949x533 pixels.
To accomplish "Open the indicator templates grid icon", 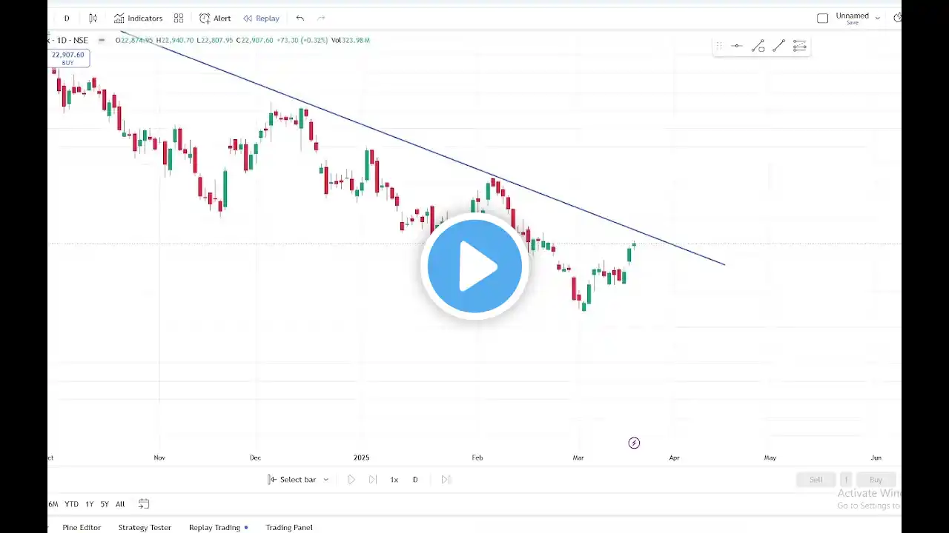I will [179, 18].
